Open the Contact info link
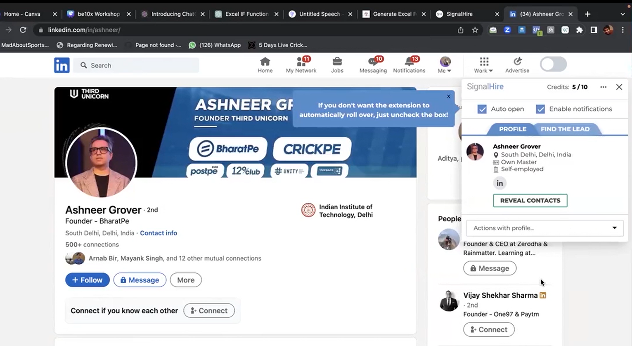This screenshot has height=346, width=632. click(x=159, y=233)
